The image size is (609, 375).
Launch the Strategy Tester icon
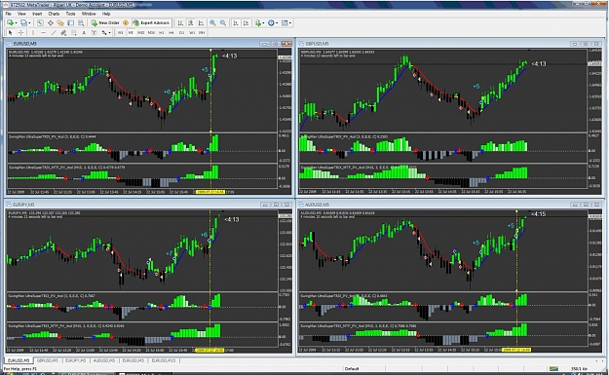point(81,23)
